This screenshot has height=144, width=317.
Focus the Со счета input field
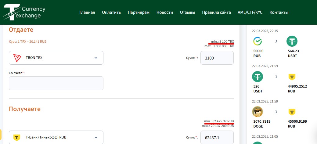[56, 83]
